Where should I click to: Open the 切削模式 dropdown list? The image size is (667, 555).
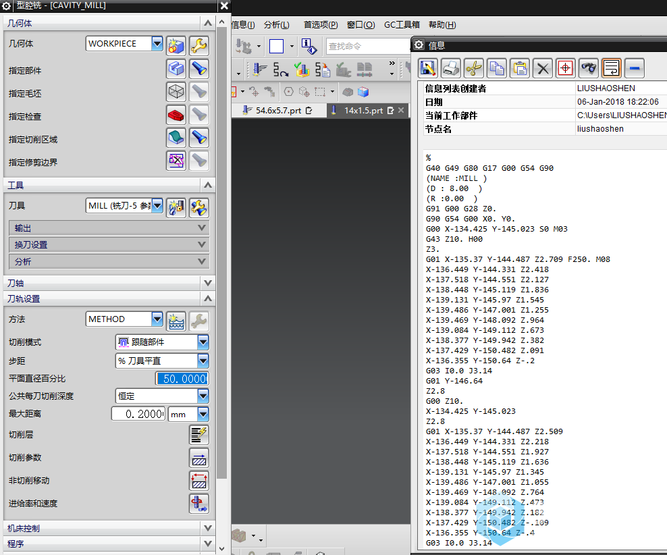[203, 342]
